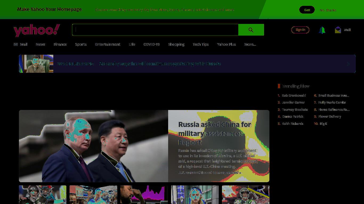This screenshot has width=364, height=204.
Task: Open the Russia asked China headline
Action: [x=215, y=133]
